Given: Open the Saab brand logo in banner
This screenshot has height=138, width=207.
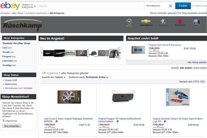Looking at the screenshot, I should coord(197,22).
